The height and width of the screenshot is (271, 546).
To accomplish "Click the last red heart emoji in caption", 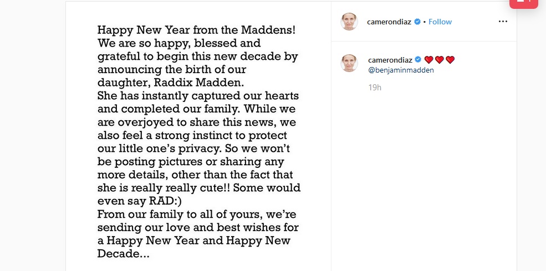I will 450,60.
